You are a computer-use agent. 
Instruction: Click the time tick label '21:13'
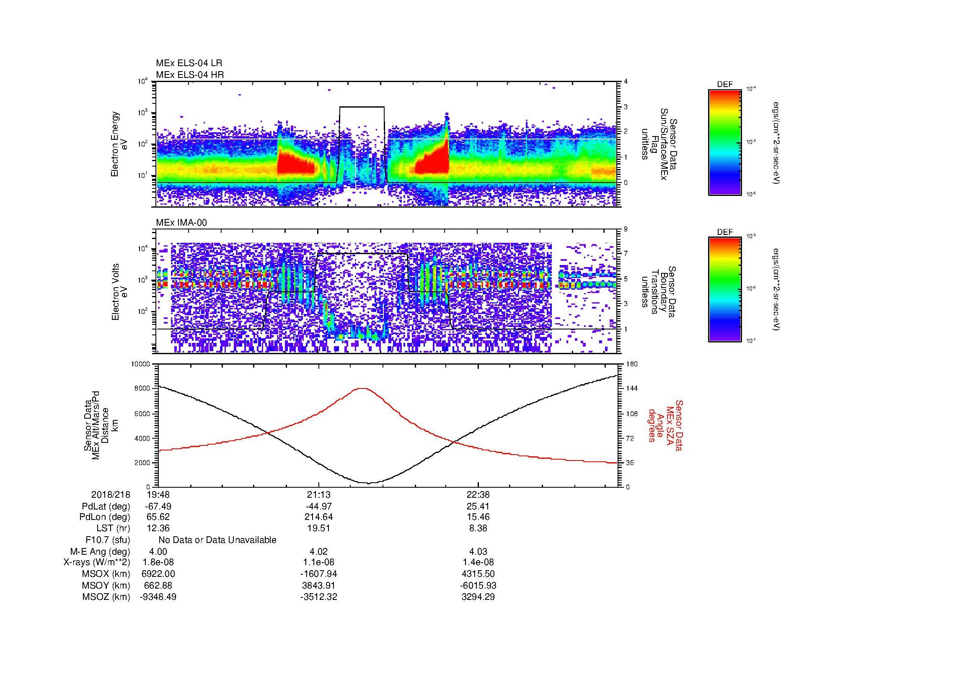[318, 495]
